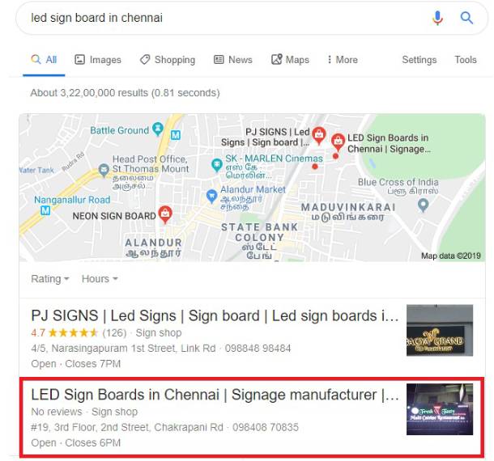494x461 pixels.
Task: Click the voice search microphone icon
Action: (x=437, y=18)
